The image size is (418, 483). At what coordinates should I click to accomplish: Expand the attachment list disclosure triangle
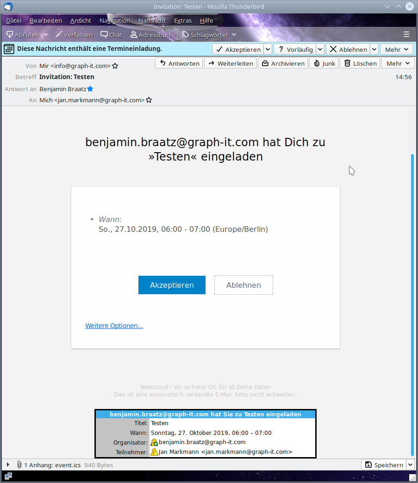click(x=8, y=464)
